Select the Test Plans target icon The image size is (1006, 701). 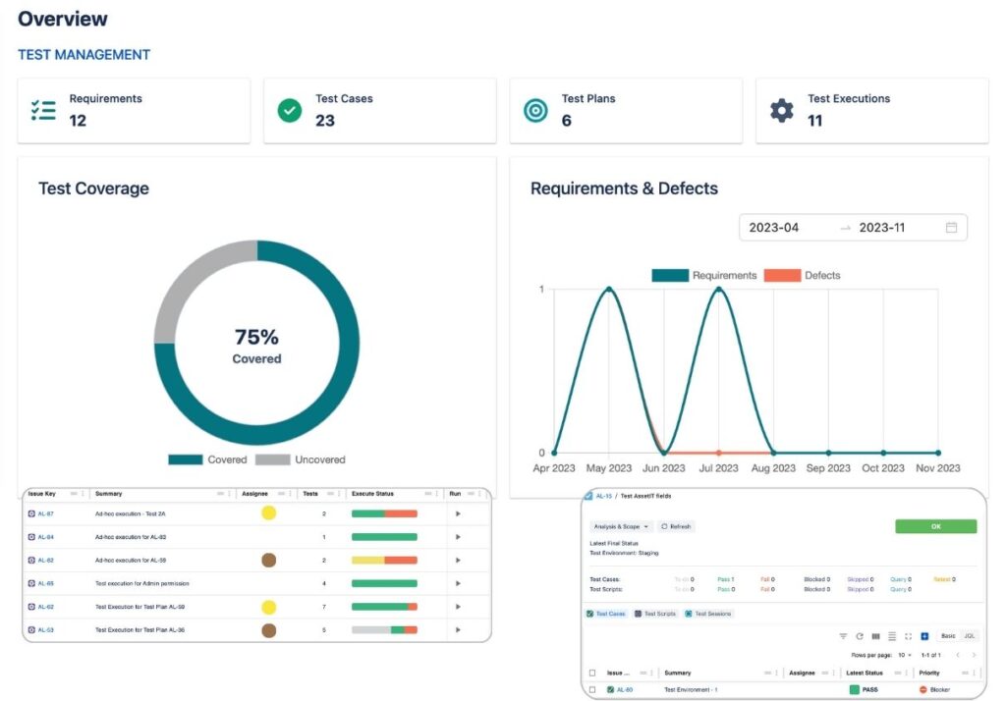(534, 111)
